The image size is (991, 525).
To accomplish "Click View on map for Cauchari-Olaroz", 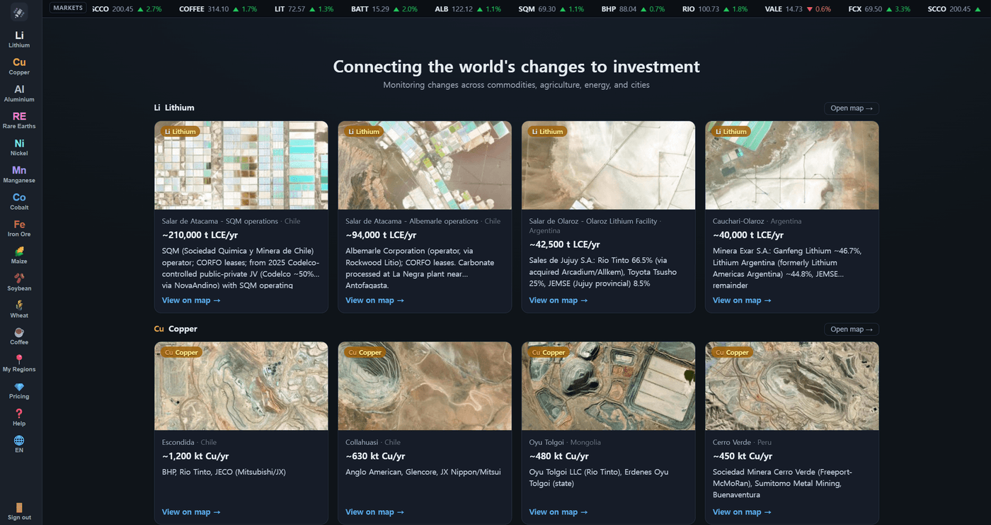I will click(742, 300).
